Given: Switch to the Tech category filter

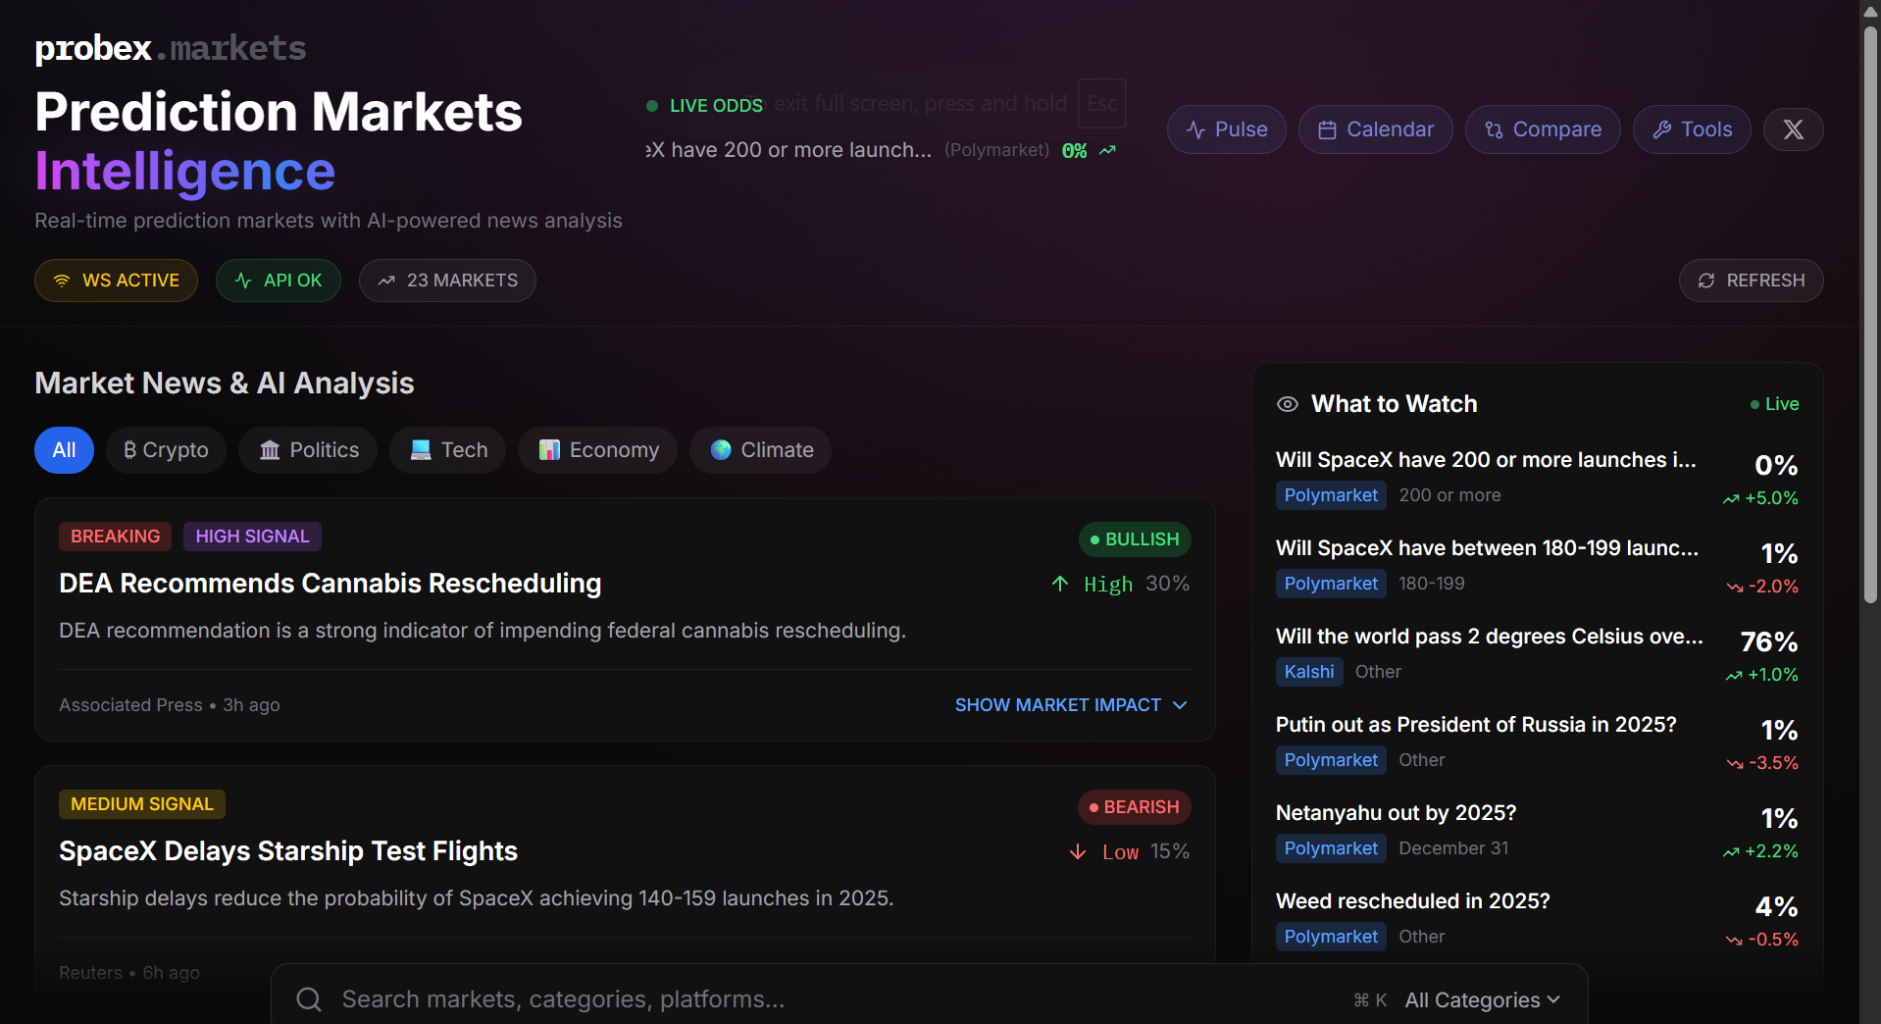Looking at the screenshot, I should 447,449.
